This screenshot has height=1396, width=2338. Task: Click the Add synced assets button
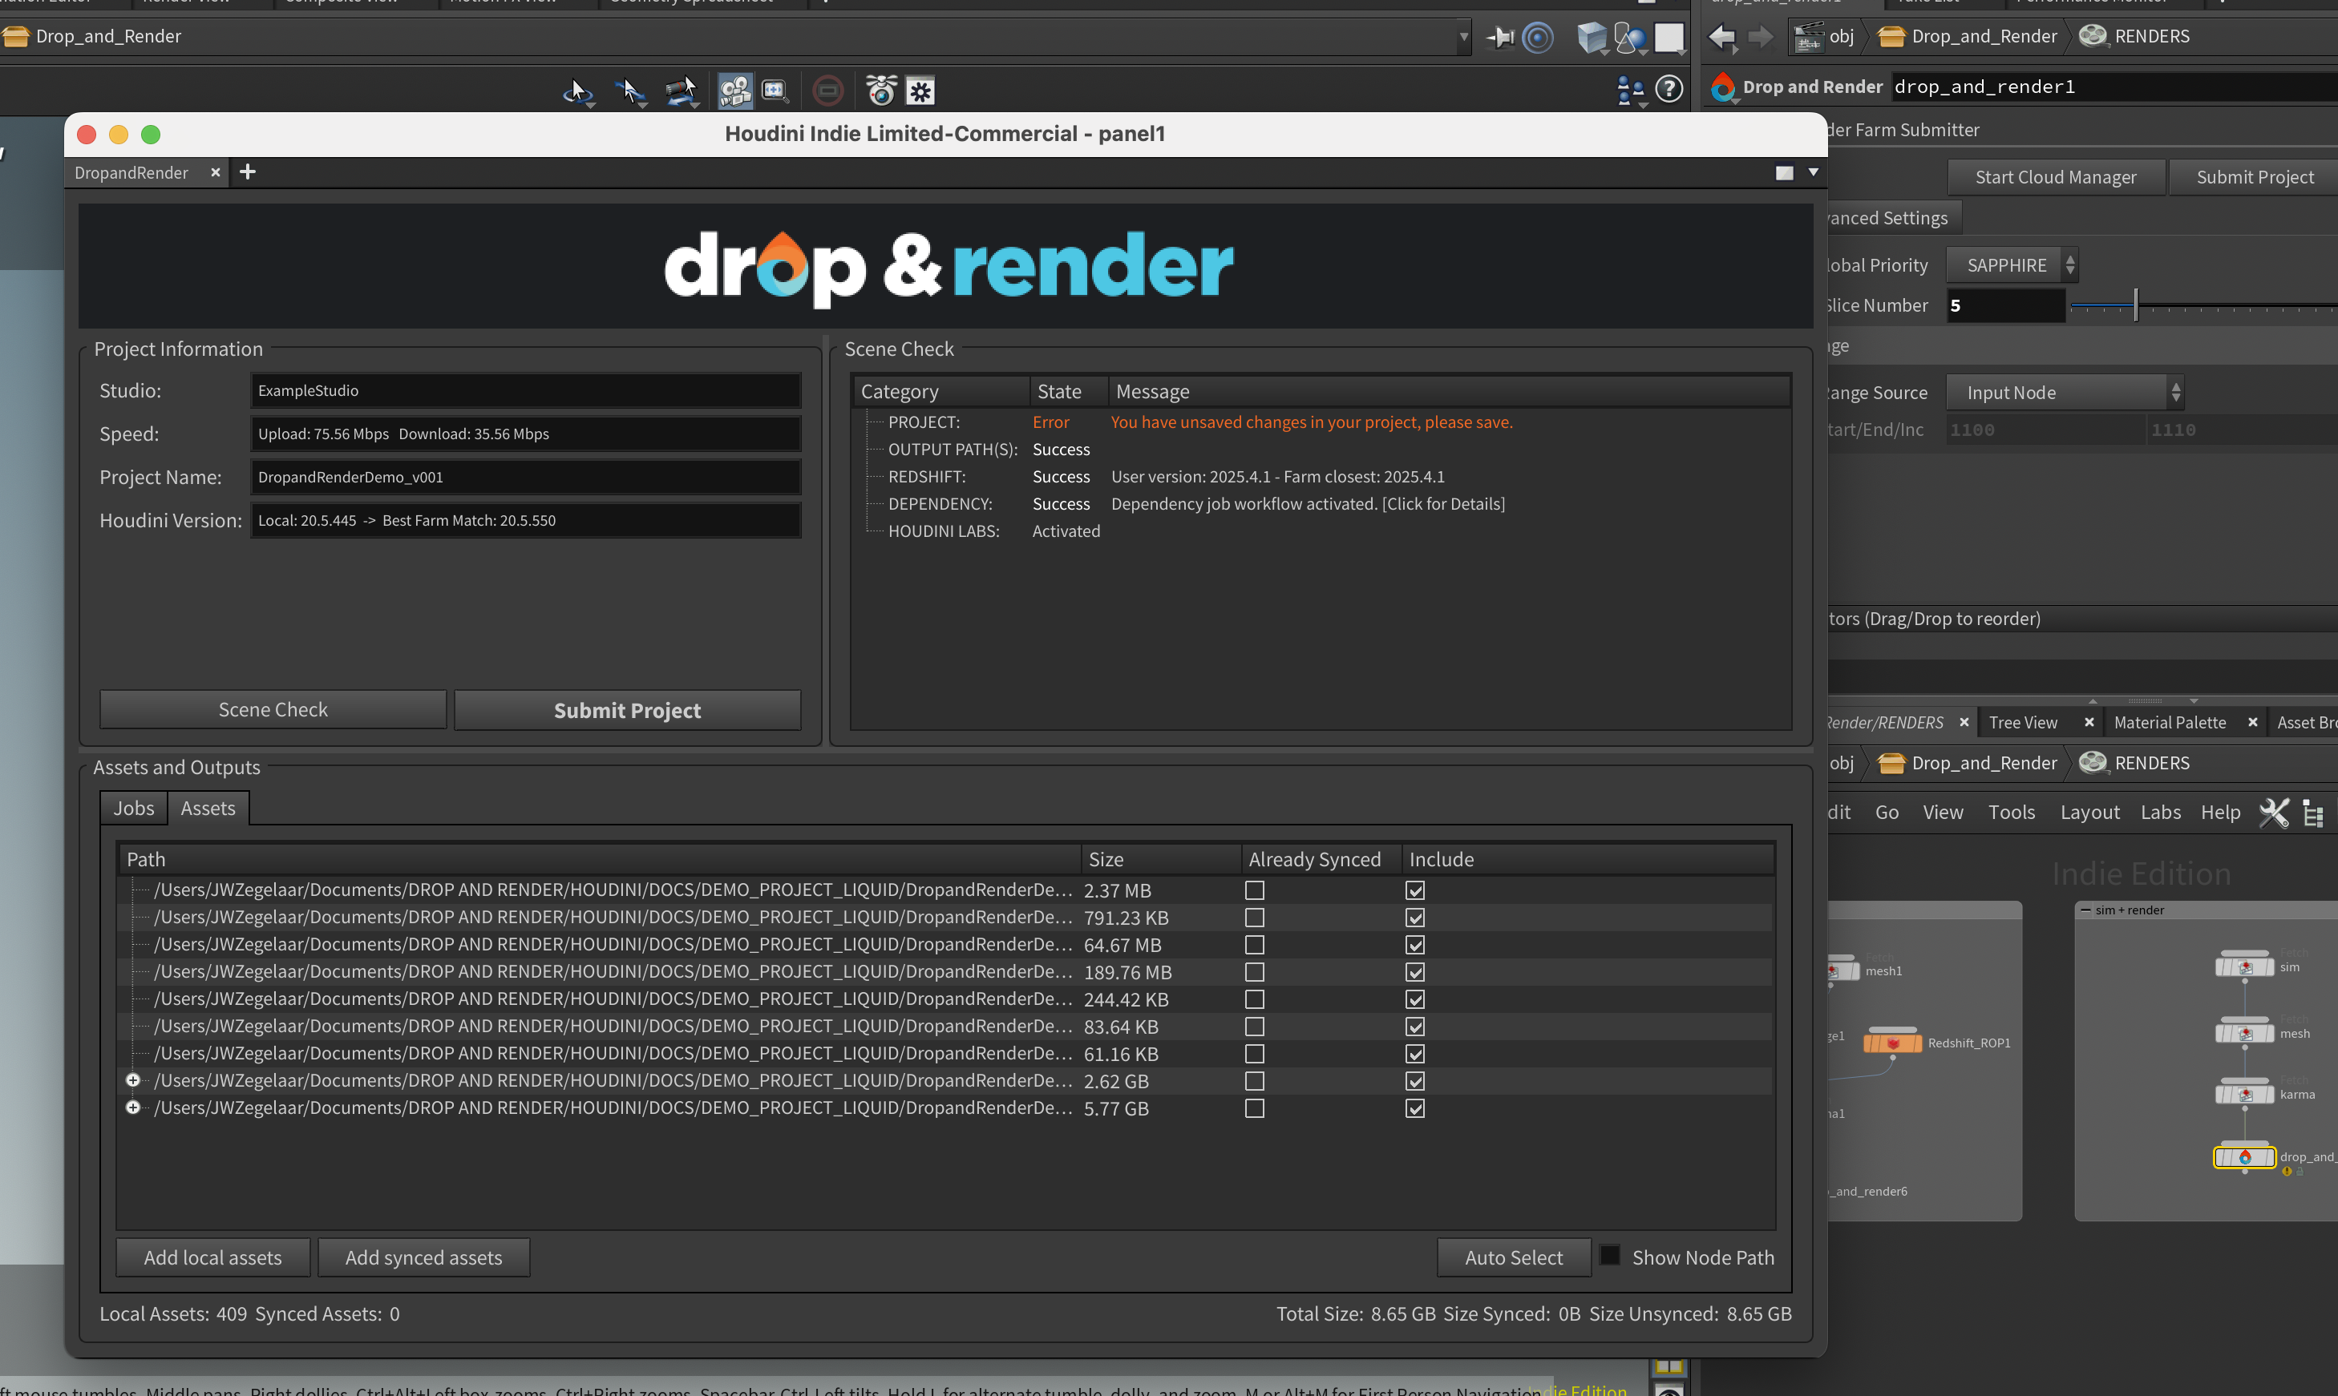pyautogui.click(x=423, y=1257)
